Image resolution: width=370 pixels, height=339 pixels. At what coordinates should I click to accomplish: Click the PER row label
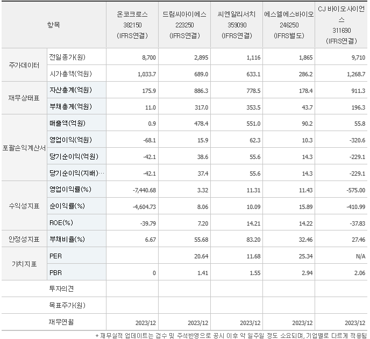point(55,256)
